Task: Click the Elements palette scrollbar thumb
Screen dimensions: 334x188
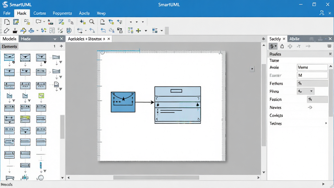Action: 62,127
